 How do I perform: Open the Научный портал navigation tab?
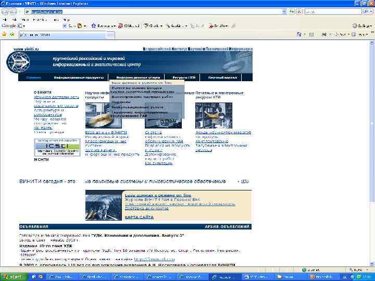point(222,78)
